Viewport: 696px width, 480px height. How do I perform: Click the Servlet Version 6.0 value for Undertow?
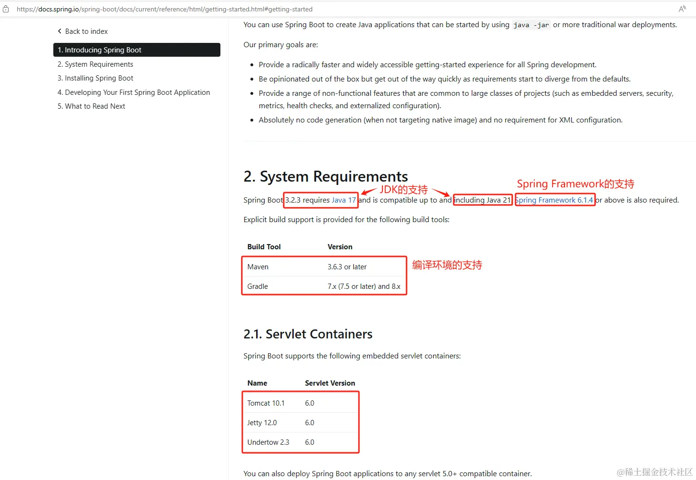310,442
